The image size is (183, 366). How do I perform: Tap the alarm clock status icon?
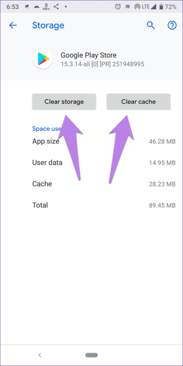(x=118, y=7)
